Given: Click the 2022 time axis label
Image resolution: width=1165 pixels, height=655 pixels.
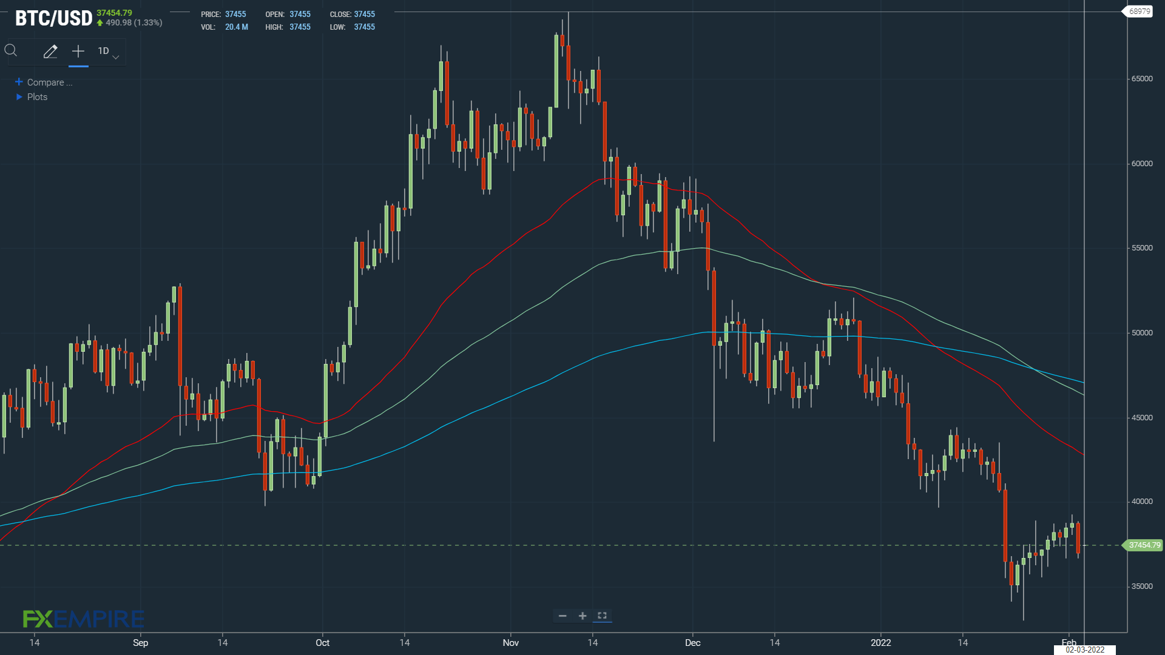Looking at the screenshot, I should 880,643.
